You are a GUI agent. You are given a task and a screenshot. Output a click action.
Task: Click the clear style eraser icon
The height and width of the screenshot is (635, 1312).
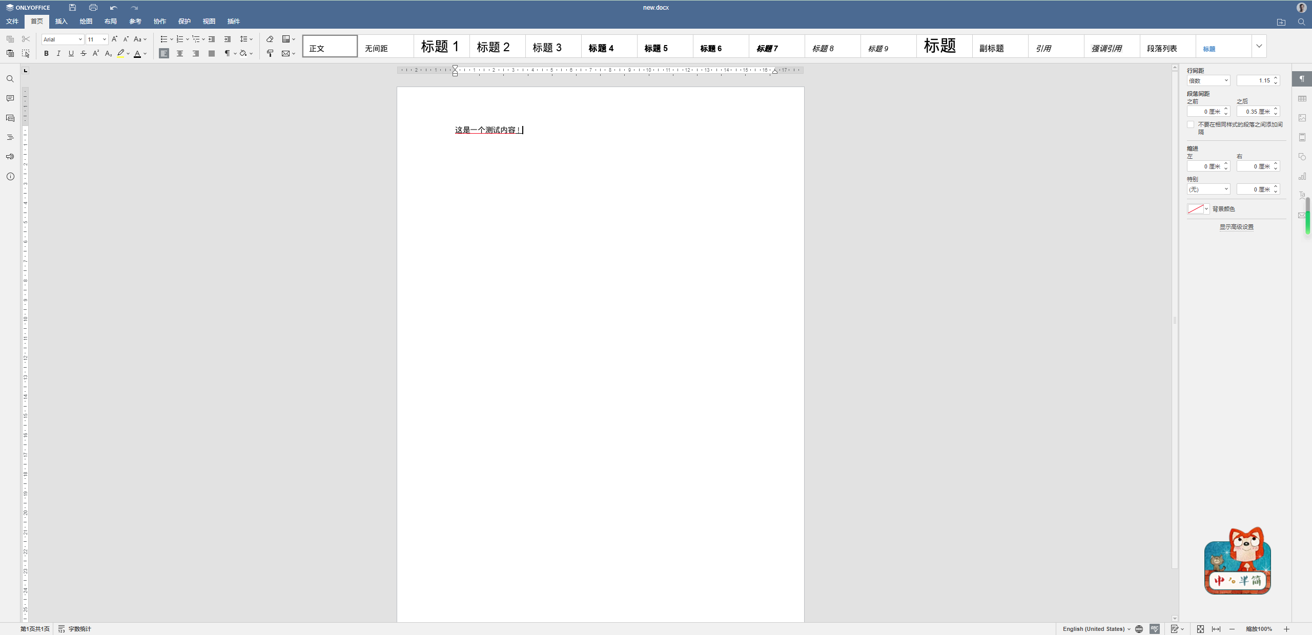[x=270, y=39]
